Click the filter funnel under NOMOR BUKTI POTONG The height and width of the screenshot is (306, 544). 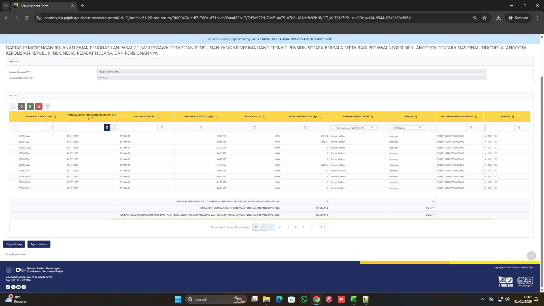[x=52, y=127]
